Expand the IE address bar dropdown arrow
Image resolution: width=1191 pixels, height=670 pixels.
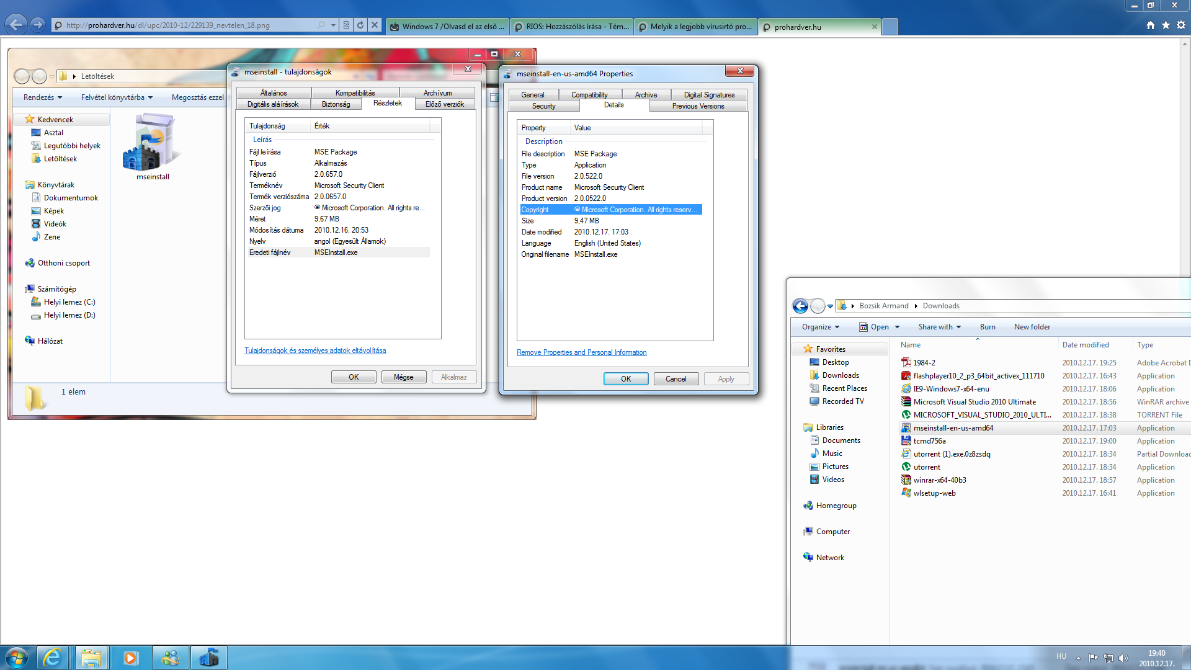333,25
